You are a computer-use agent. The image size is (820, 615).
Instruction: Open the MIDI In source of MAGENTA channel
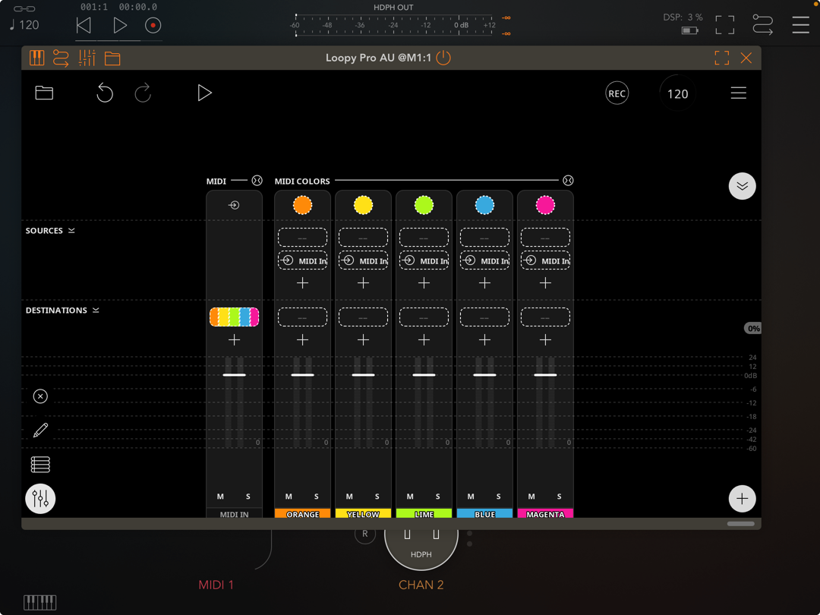click(x=545, y=260)
